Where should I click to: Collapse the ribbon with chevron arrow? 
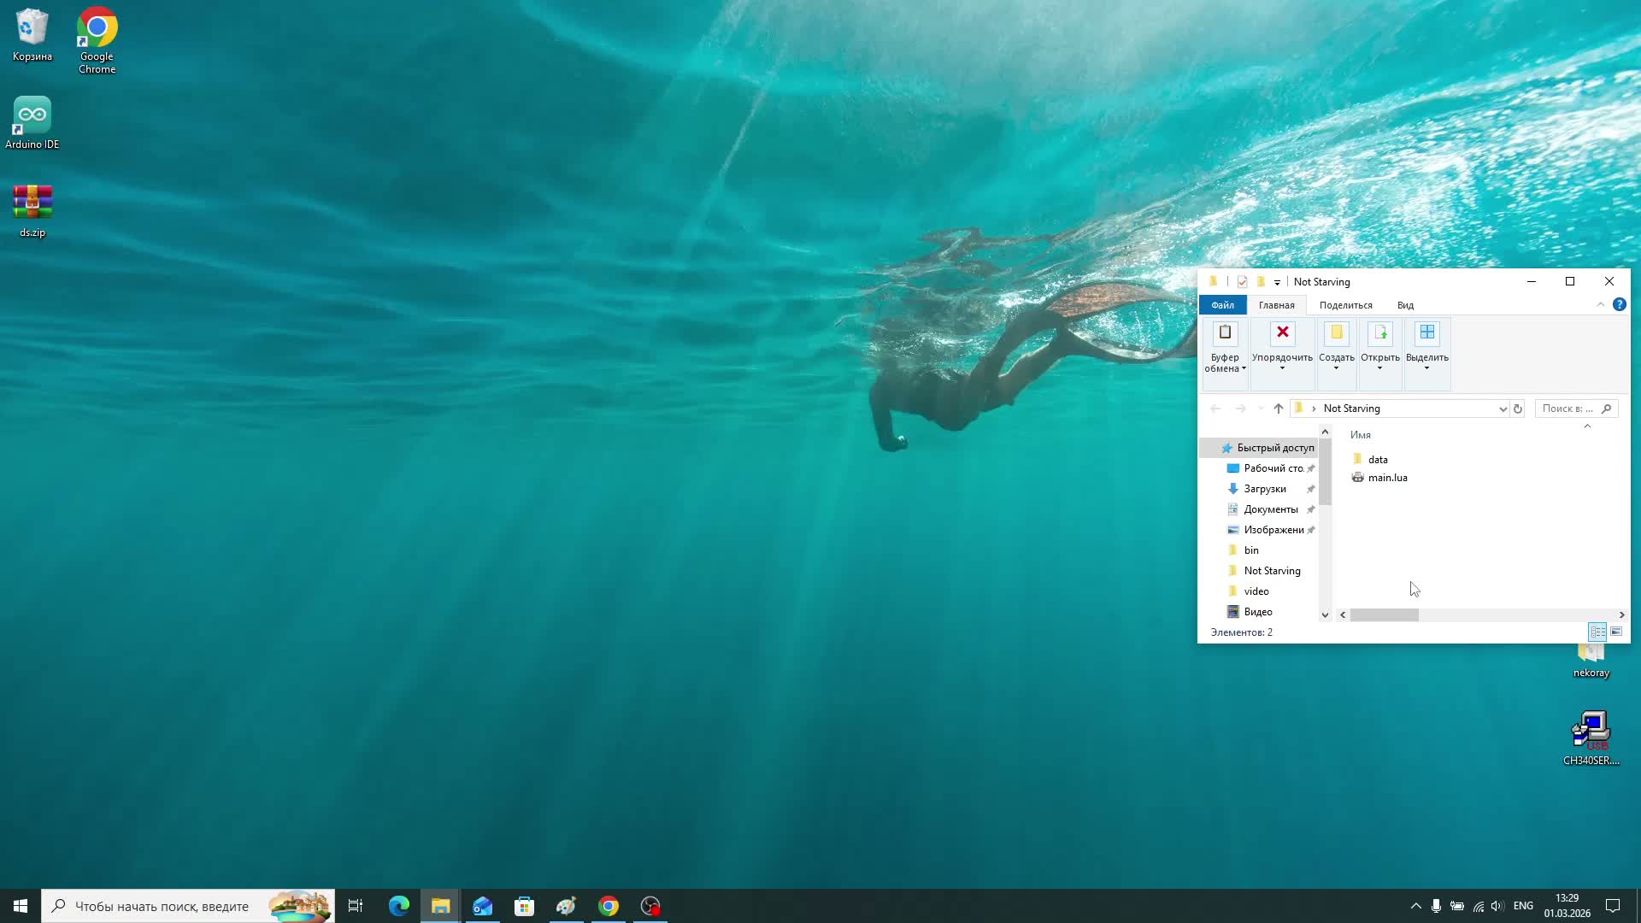coord(1601,305)
